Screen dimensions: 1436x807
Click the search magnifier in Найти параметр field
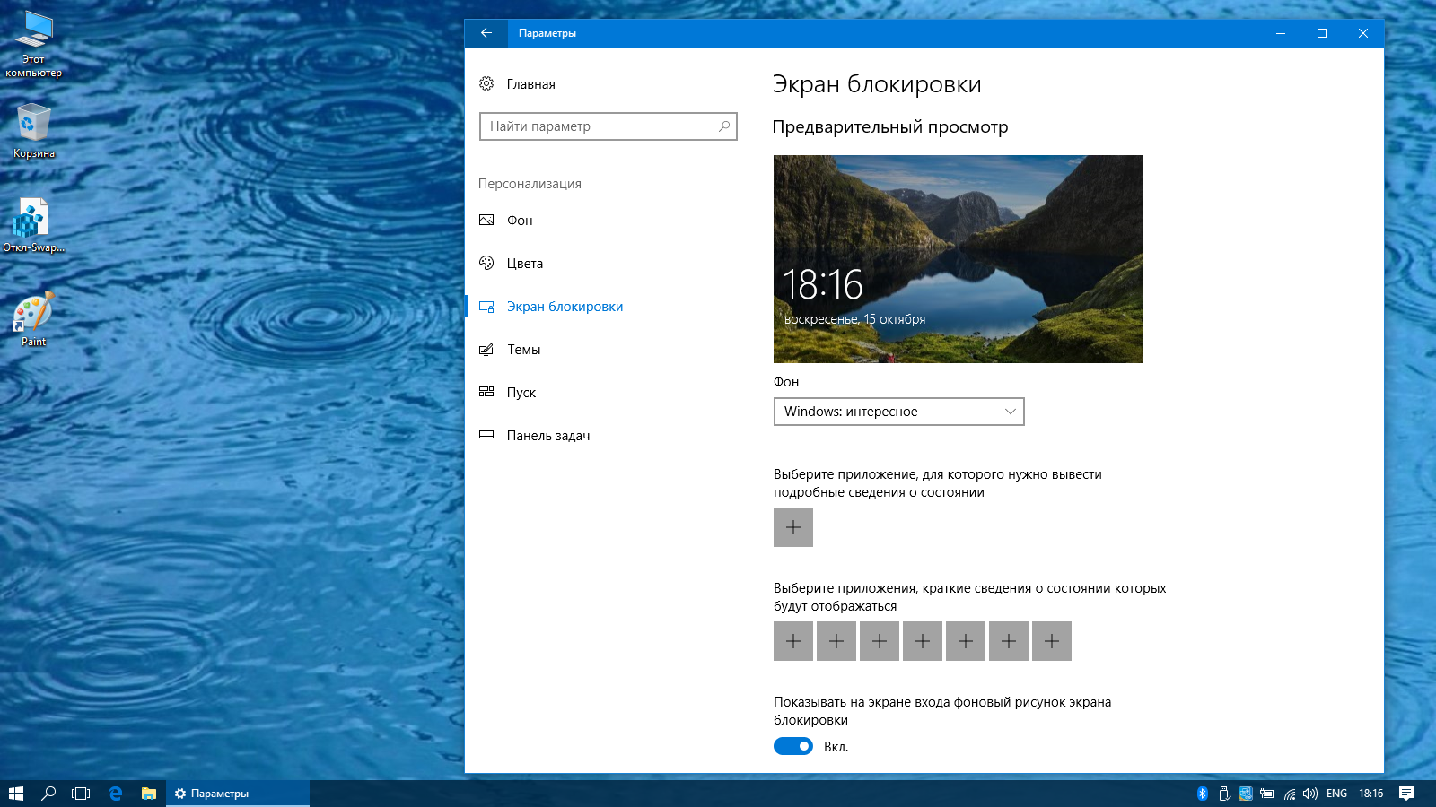pos(724,126)
